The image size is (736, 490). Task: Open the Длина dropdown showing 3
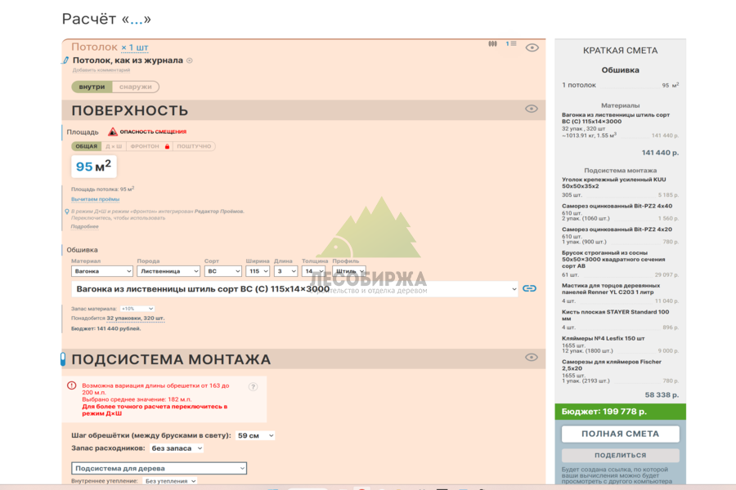[x=286, y=271]
